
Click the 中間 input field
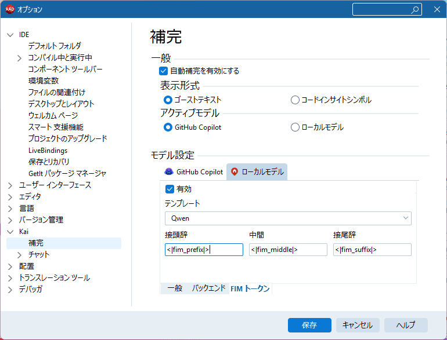[288, 250]
